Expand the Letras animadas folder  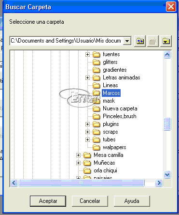(x=87, y=77)
